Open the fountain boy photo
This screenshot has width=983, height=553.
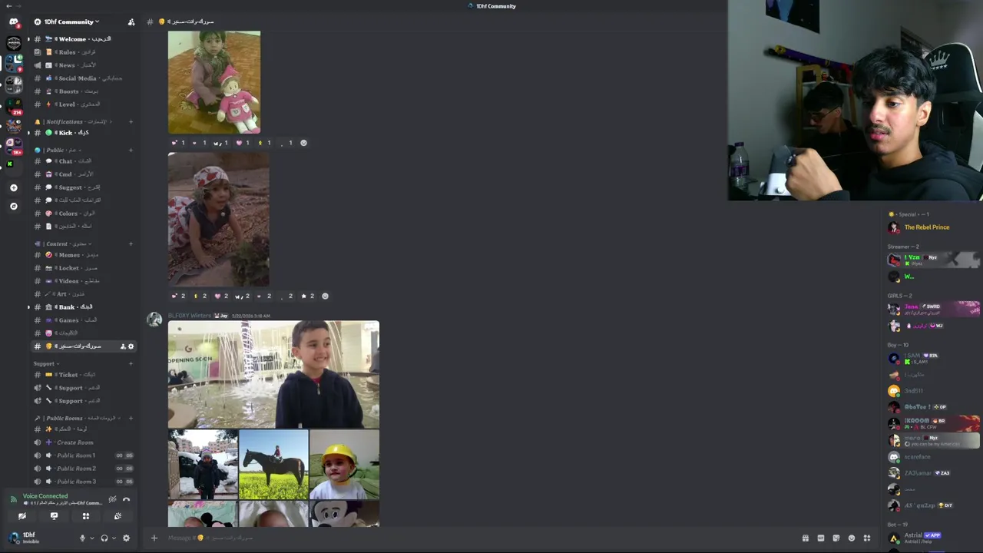click(273, 374)
